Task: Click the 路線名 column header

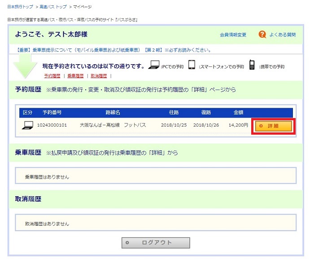Action: (x=113, y=112)
